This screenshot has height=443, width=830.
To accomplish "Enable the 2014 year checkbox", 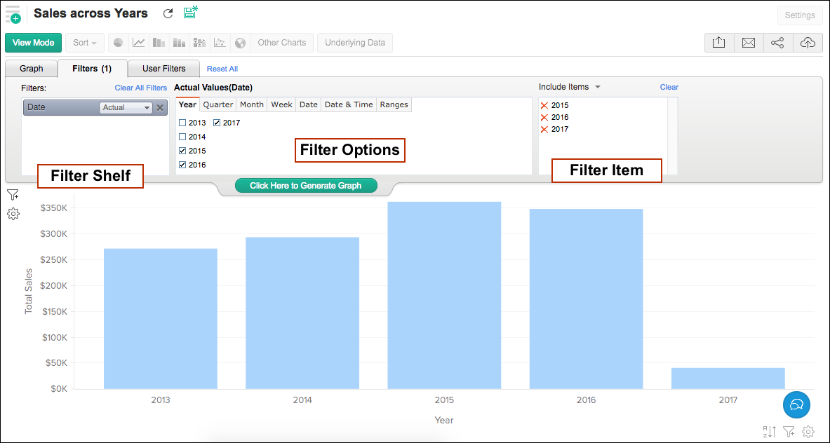I will coord(182,137).
